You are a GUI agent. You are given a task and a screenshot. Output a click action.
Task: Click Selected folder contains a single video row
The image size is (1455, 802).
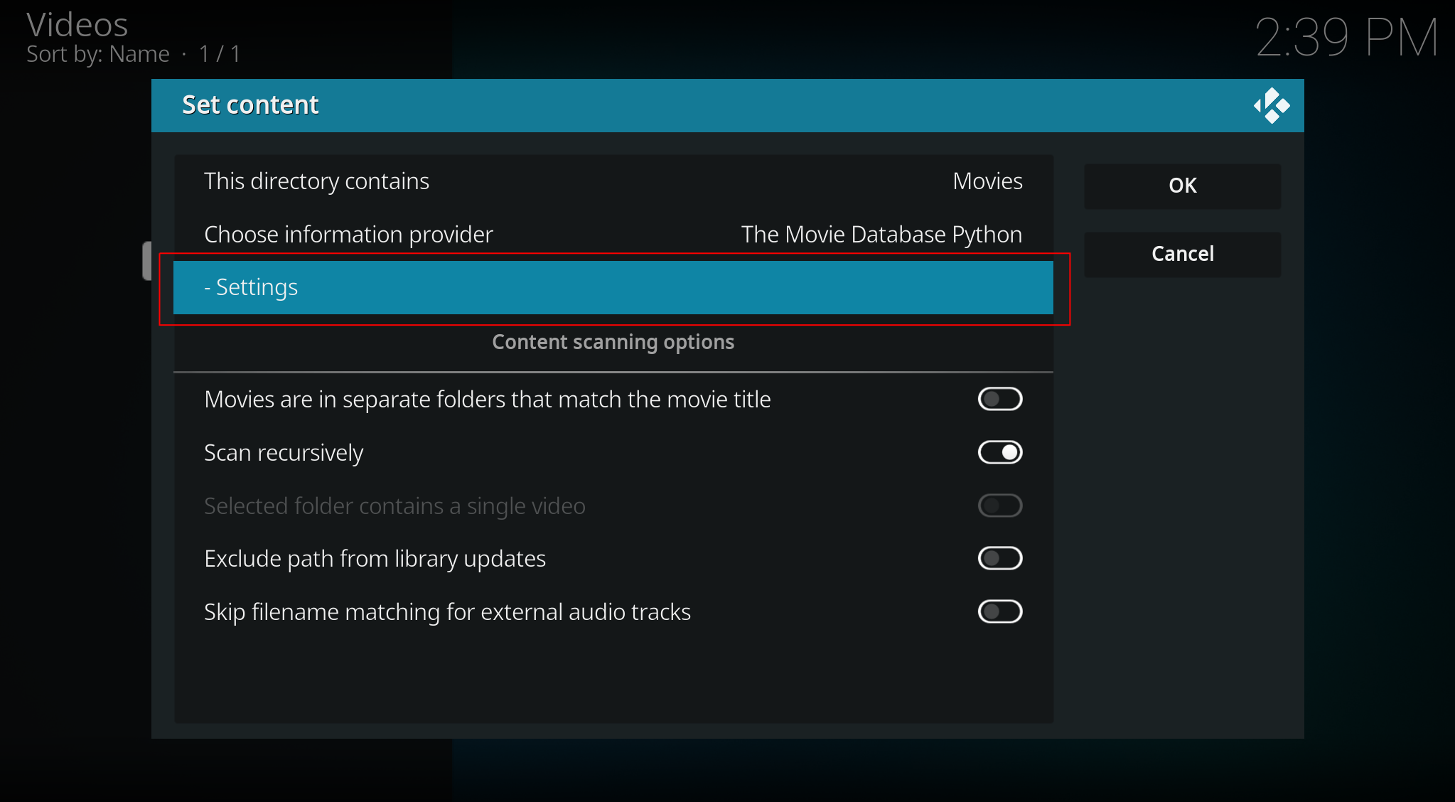(x=394, y=506)
